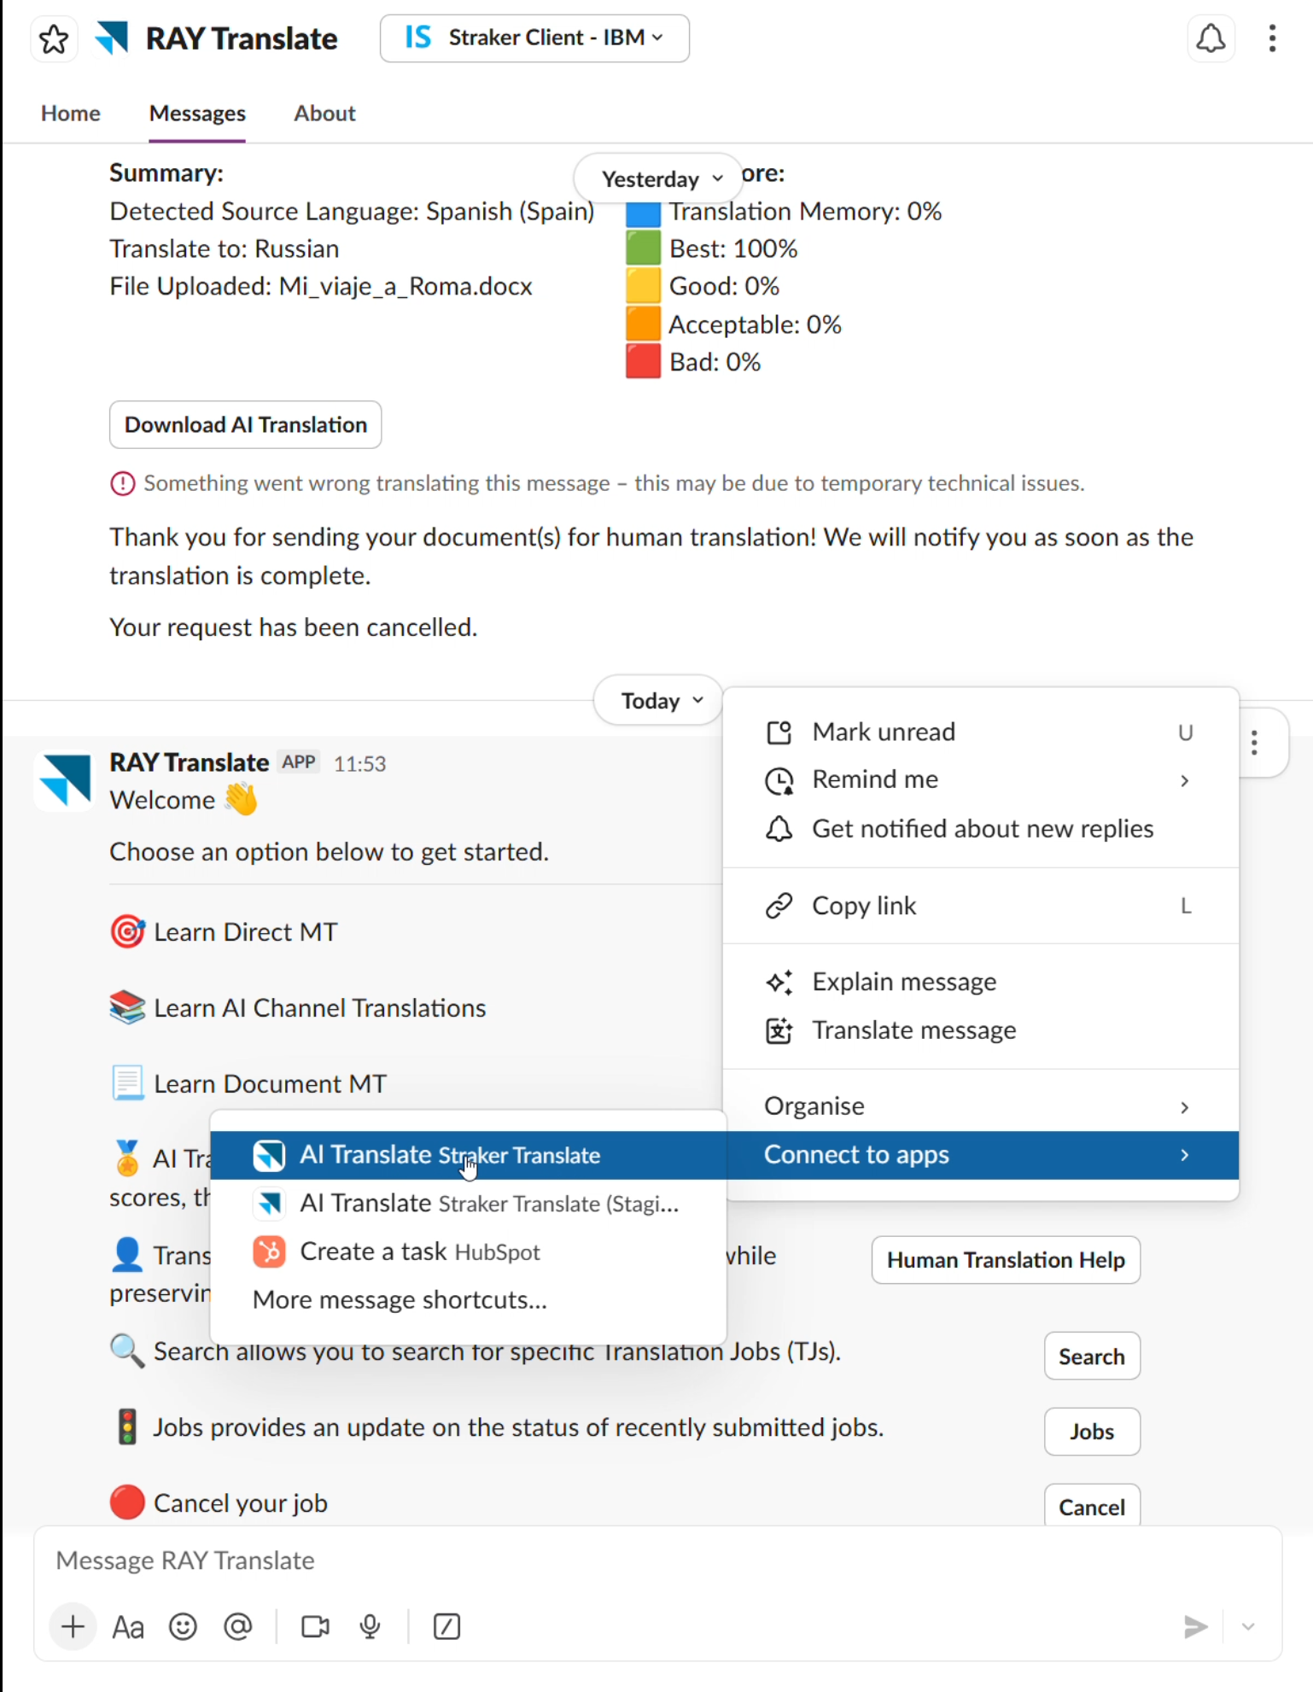This screenshot has height=1692, width=1313.
Task: Open the slash shortcuts icon
Action: tap(446, 1626)
